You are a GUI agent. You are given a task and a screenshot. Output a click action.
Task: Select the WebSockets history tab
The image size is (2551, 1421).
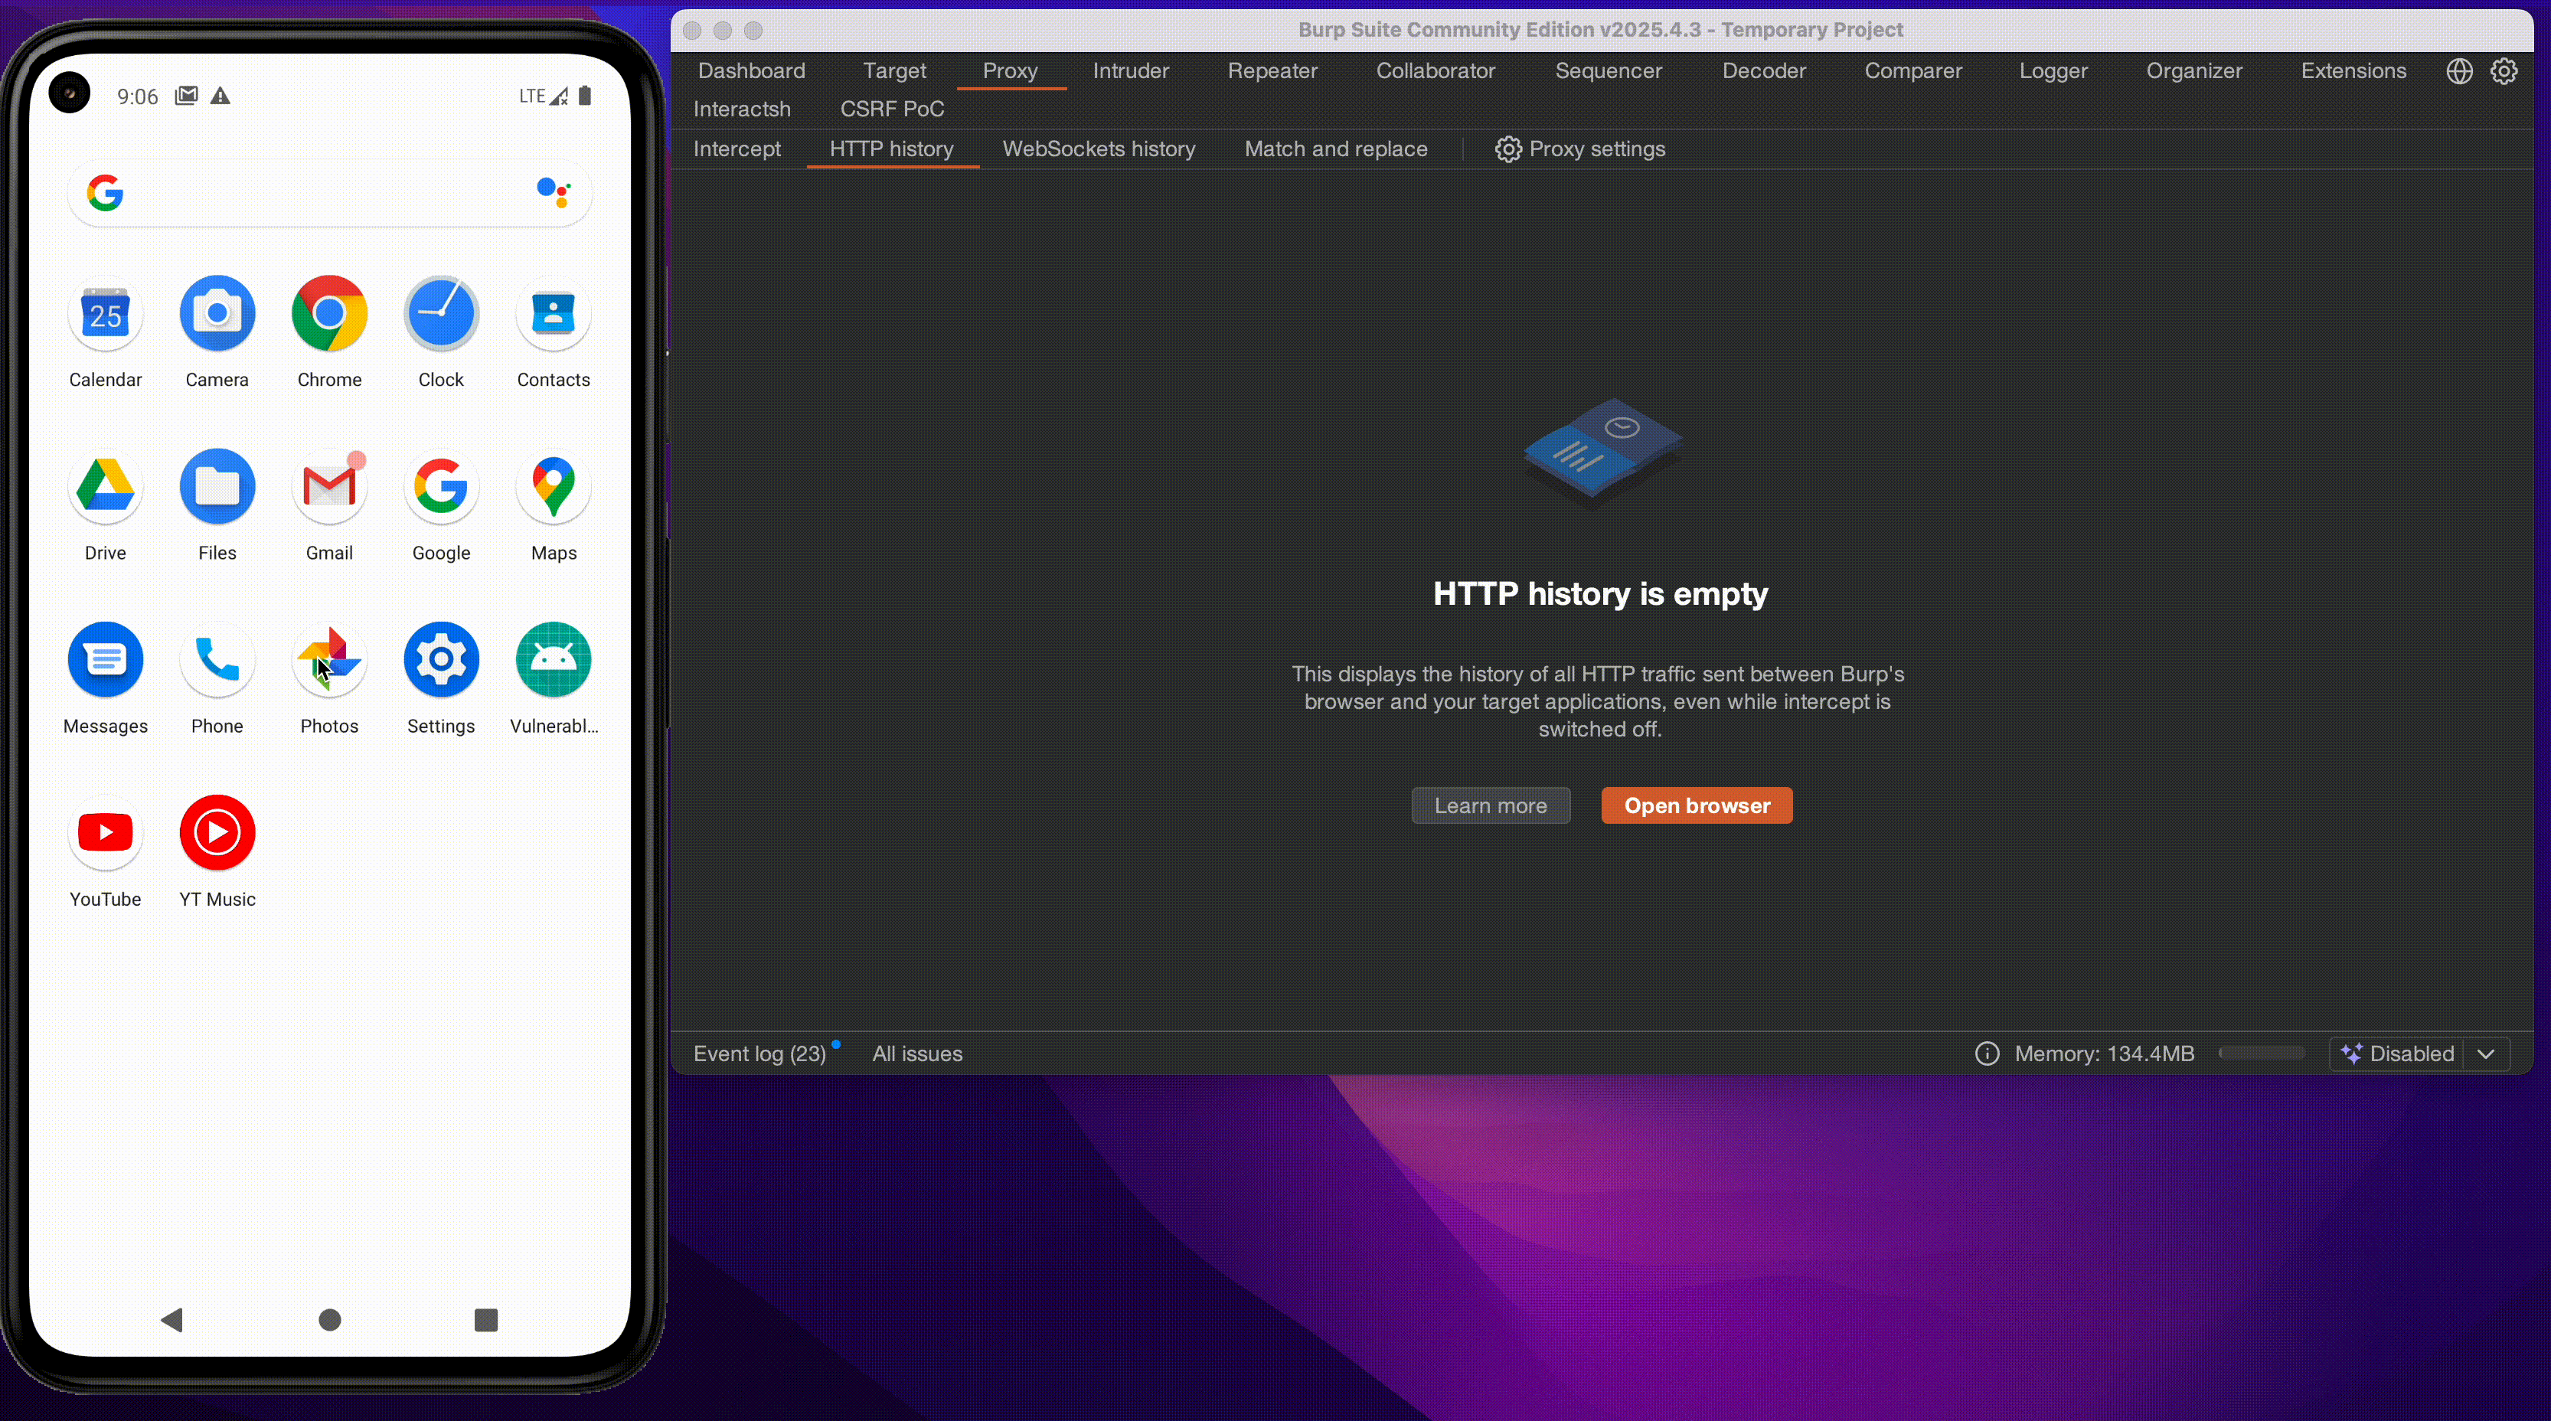(1098, 149)
